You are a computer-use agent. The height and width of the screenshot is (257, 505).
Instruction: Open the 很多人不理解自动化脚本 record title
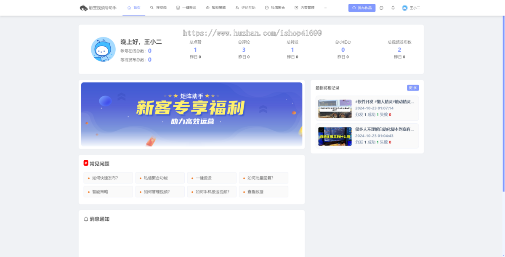384,130
